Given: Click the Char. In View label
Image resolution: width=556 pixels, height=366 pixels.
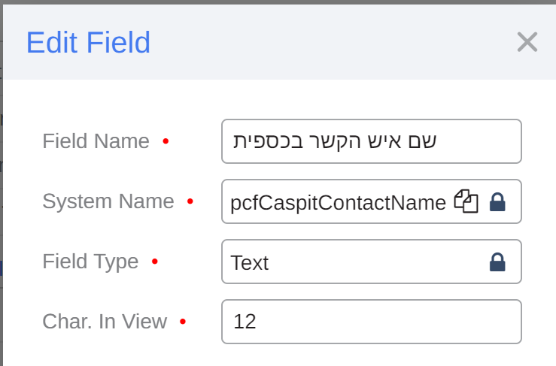Looking at the screenshot, I should pos(105,322).
